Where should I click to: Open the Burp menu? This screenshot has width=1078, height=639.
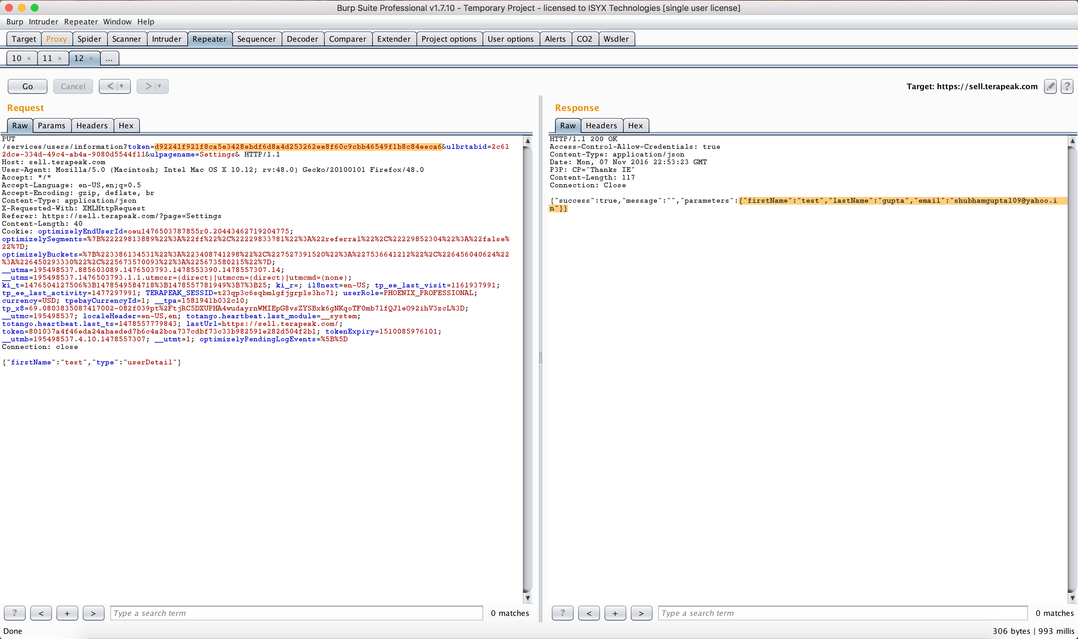click(x=15, y=21)
